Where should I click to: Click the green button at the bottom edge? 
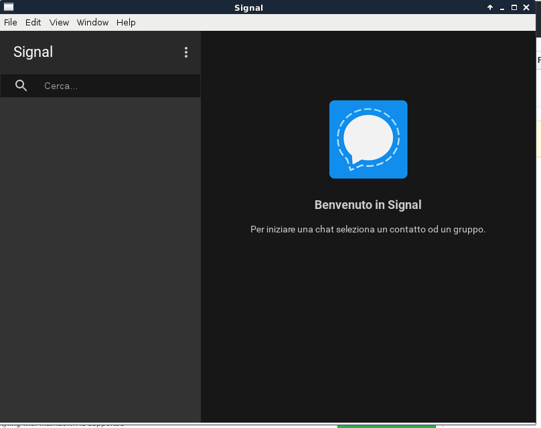point(387,425)
